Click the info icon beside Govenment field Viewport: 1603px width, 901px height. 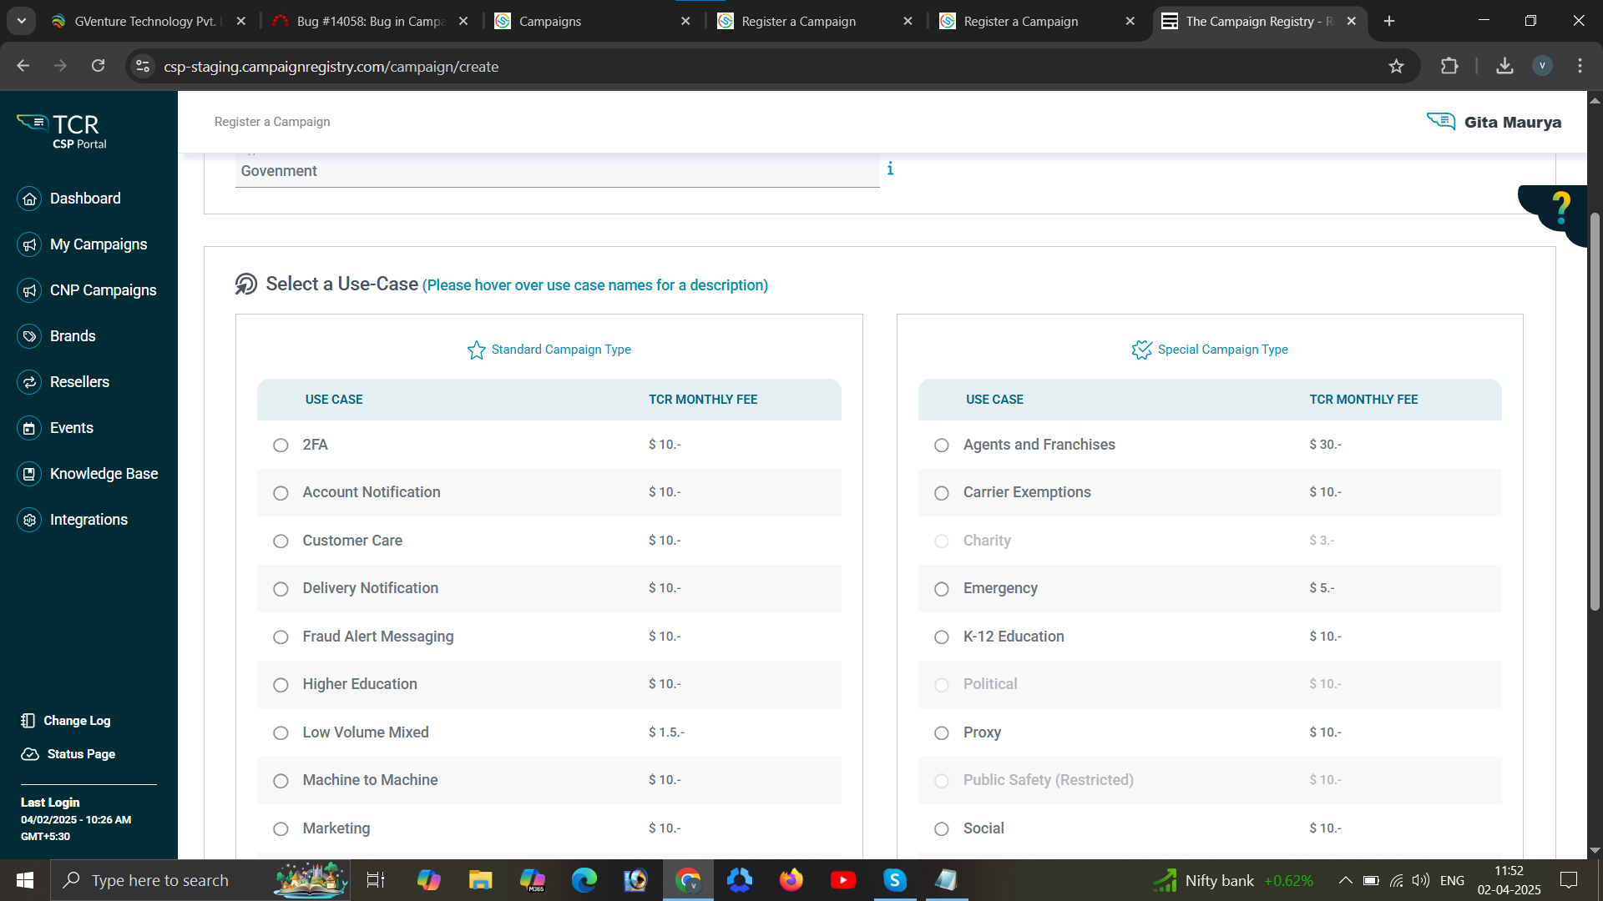pos(890,169)
